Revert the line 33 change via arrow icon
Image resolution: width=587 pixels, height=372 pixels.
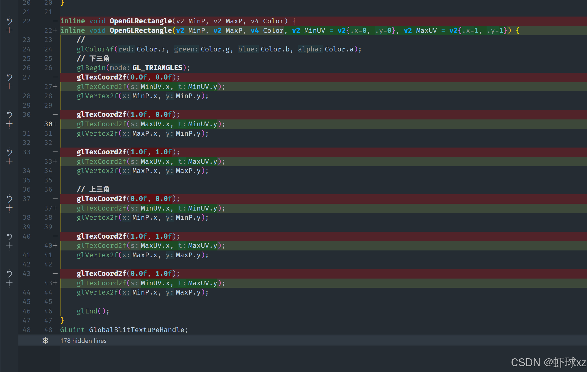tap(9, 152)
